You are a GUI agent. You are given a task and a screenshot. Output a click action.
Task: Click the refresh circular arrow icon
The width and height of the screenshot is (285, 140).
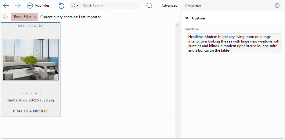click(x=61, y=5)
